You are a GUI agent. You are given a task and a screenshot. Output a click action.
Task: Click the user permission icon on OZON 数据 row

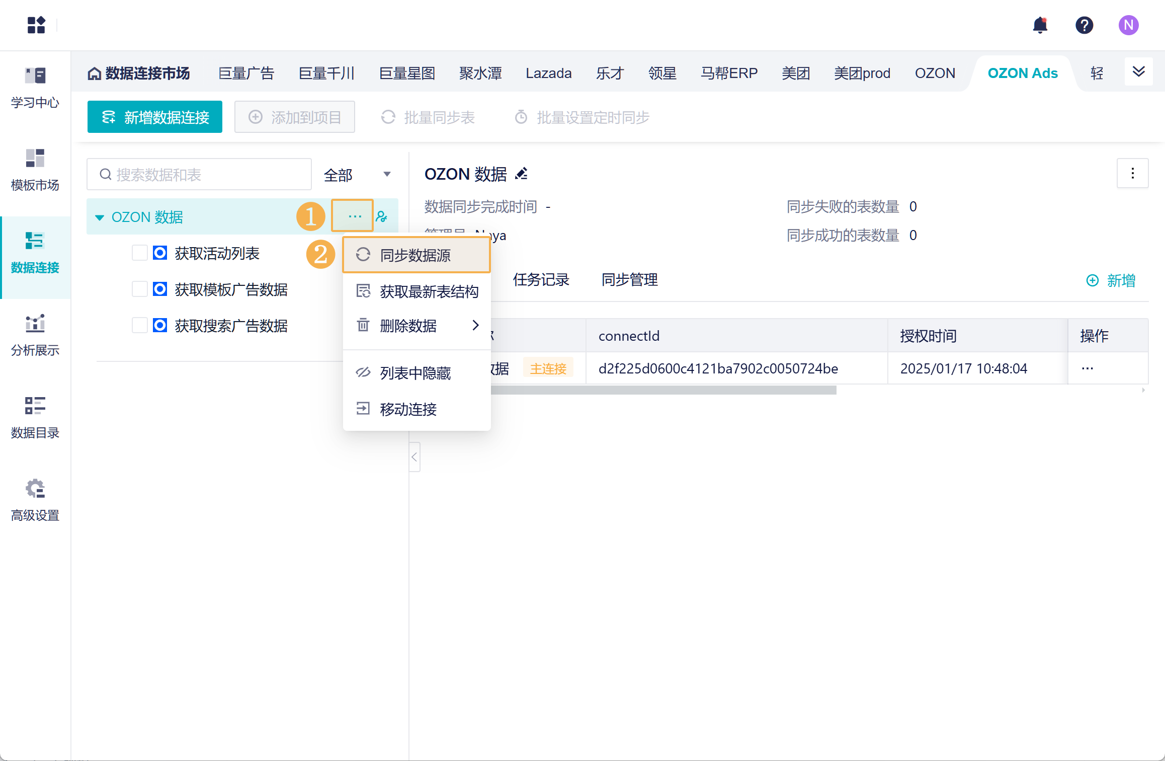point(381,216)
